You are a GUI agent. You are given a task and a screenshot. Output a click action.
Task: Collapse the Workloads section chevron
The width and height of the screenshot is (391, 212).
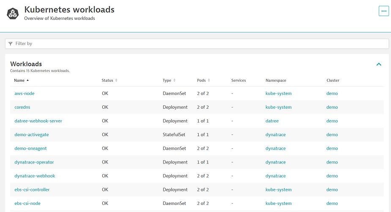pyautogui.click(x=379, y=64)
